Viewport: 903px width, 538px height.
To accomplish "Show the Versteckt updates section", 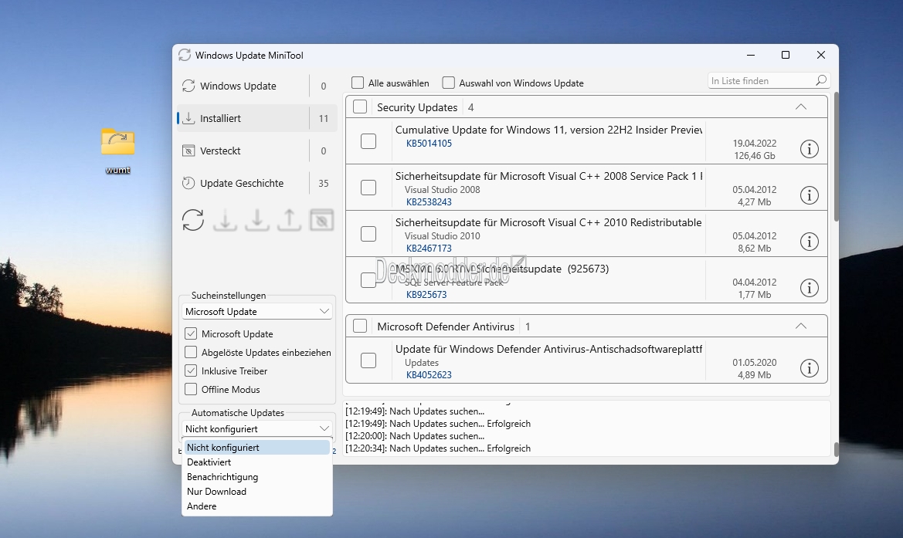I will point(257,151).
